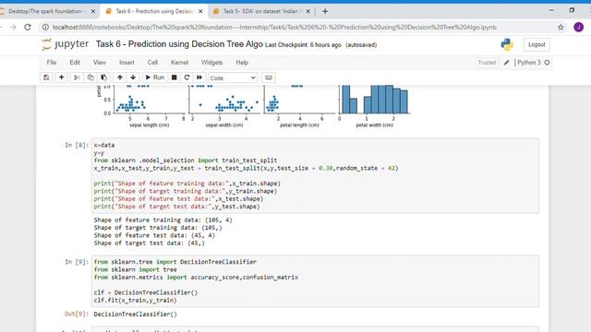Open the Help menu
The image size is (591, 332).
[242, 63]
